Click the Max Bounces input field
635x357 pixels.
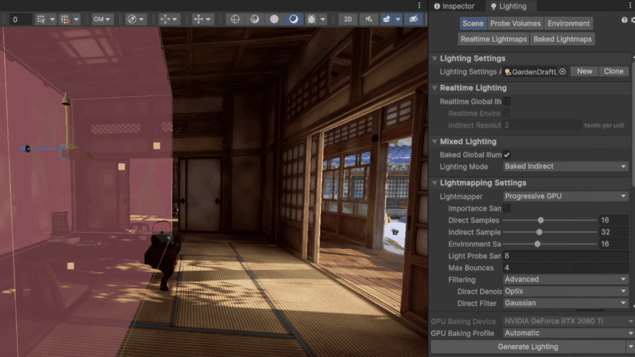point(565,267)
